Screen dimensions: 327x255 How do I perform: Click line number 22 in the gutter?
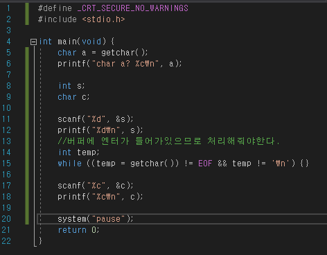[6, 241]
